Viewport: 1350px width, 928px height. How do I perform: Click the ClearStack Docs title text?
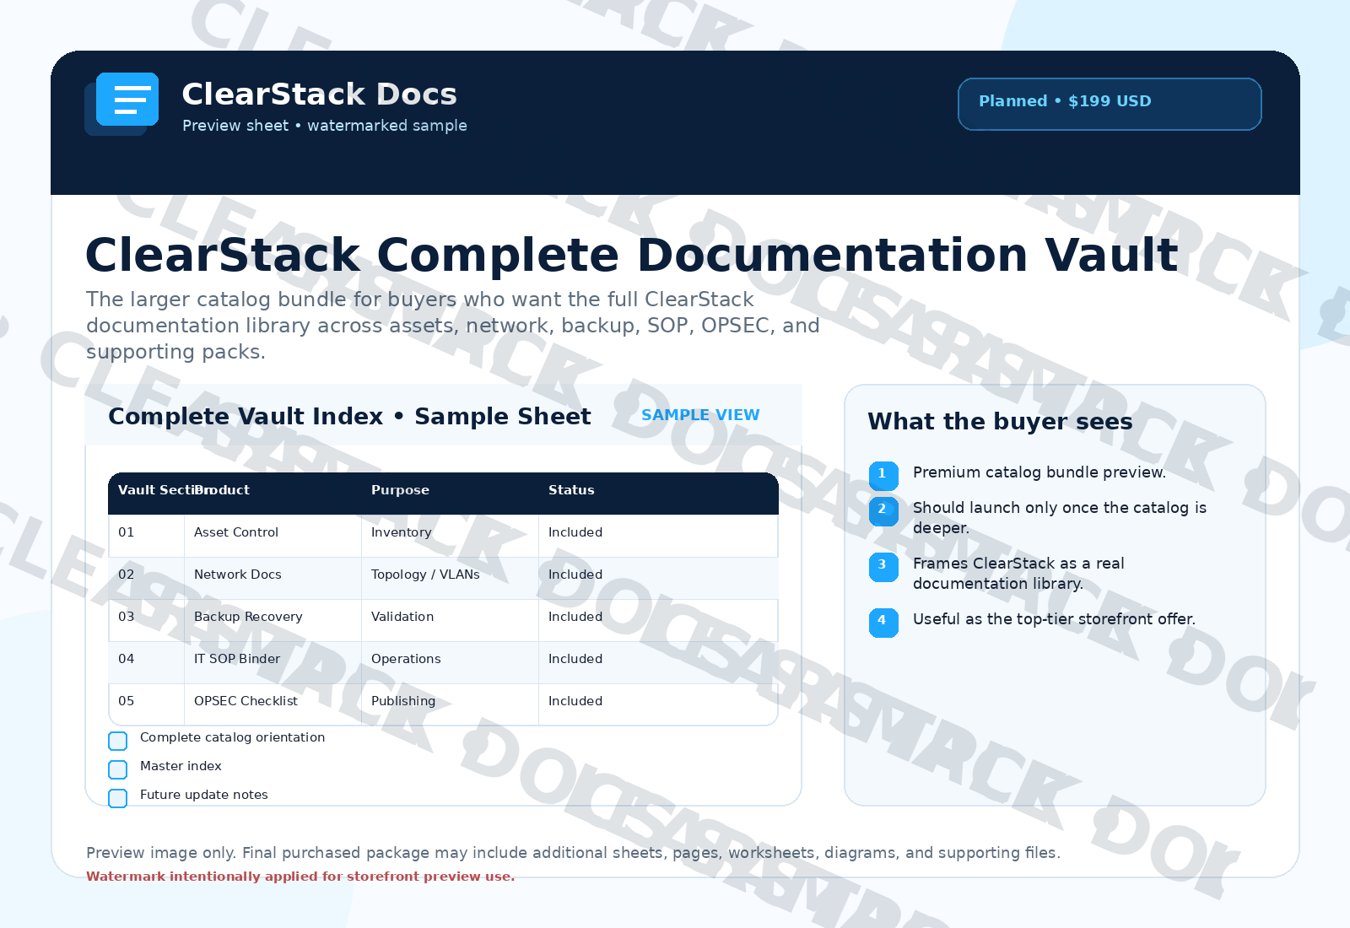point(319,94)
